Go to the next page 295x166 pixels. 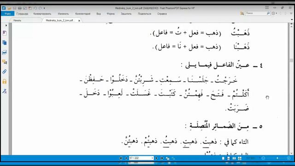click(156, 158)
